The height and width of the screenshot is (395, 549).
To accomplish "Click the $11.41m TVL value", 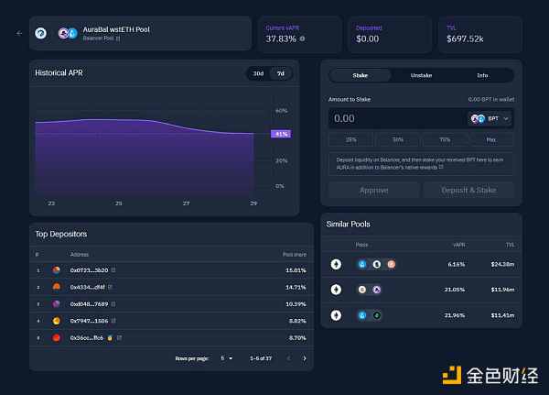I will tap(502, 315).
